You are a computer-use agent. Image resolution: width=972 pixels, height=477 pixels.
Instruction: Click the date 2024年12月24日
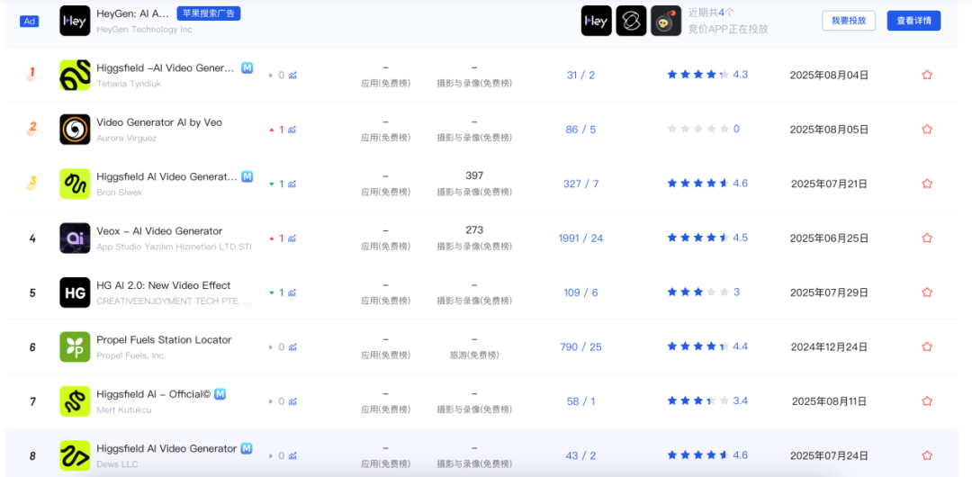[829, 346]
